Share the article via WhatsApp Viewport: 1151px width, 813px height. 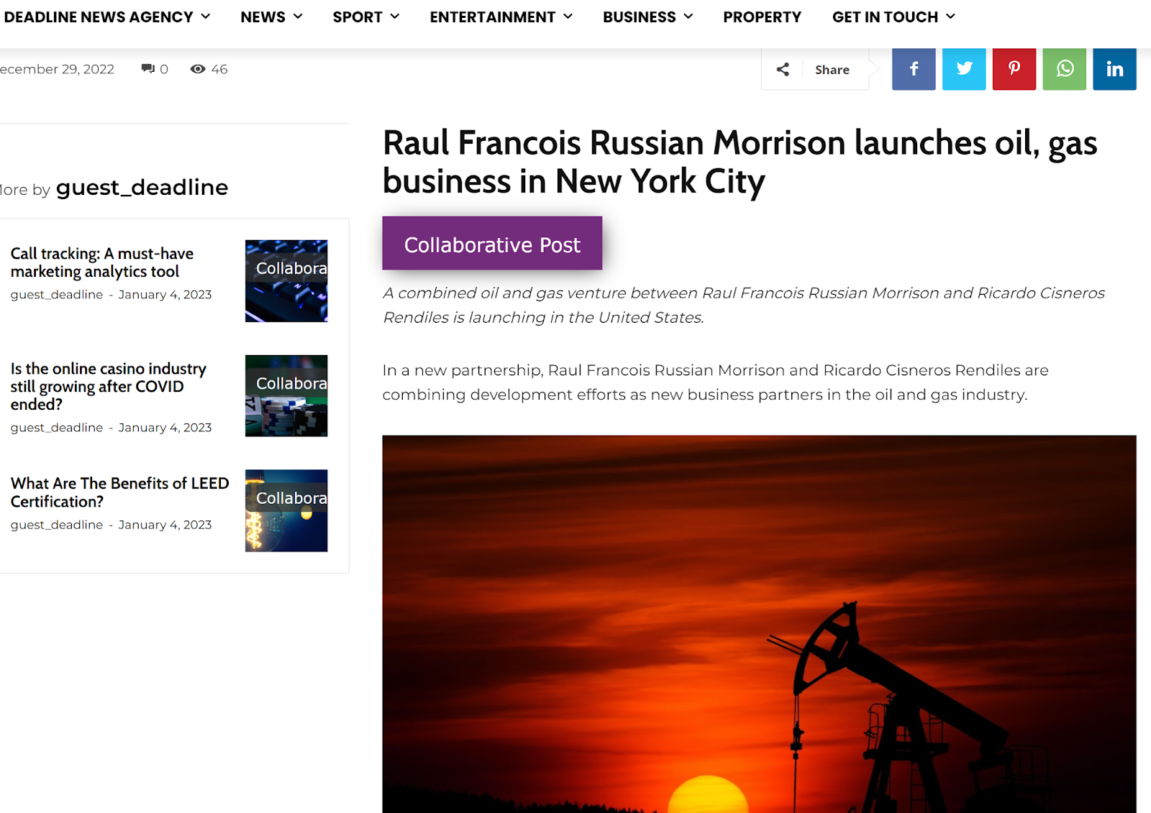pos(1065,69)
